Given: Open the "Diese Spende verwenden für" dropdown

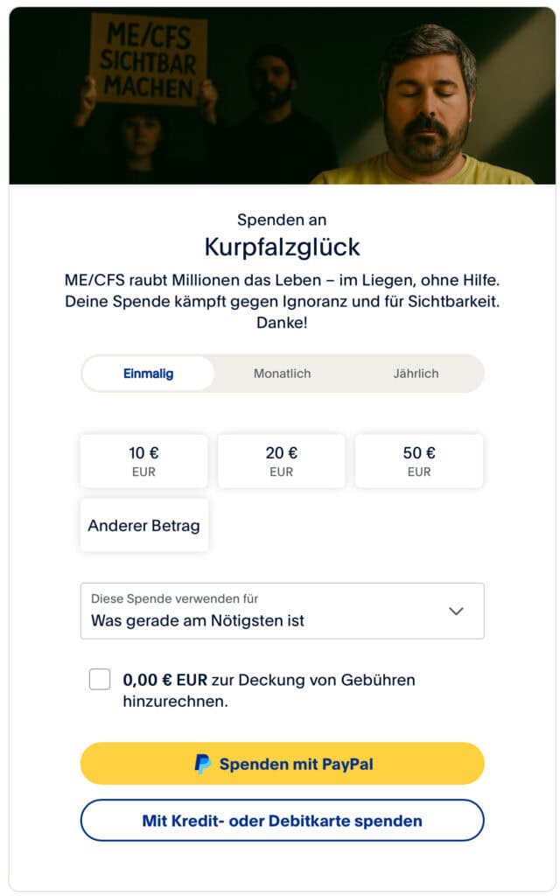Looking at the screenshot, I should [x=282, y=611].
